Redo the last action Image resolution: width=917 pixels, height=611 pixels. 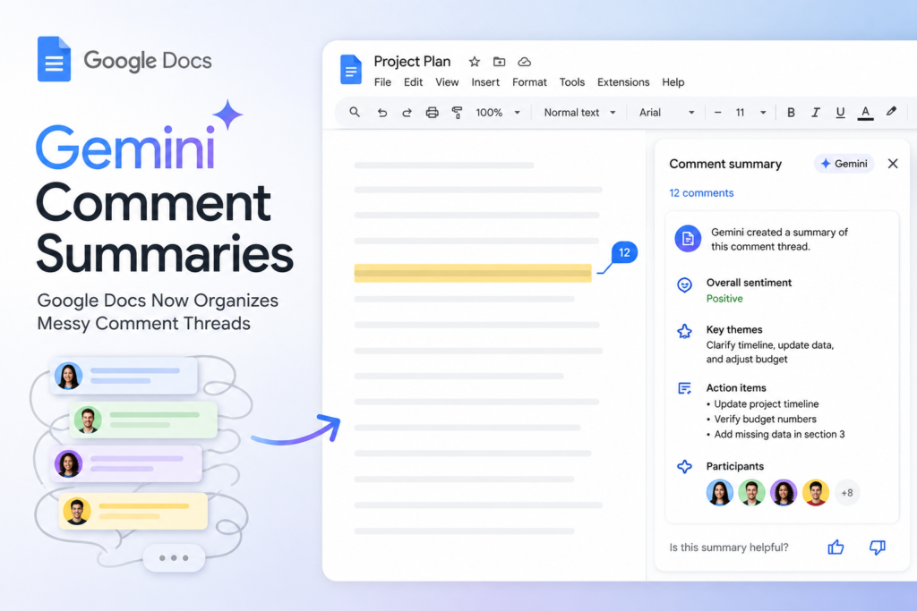[407, 113]
